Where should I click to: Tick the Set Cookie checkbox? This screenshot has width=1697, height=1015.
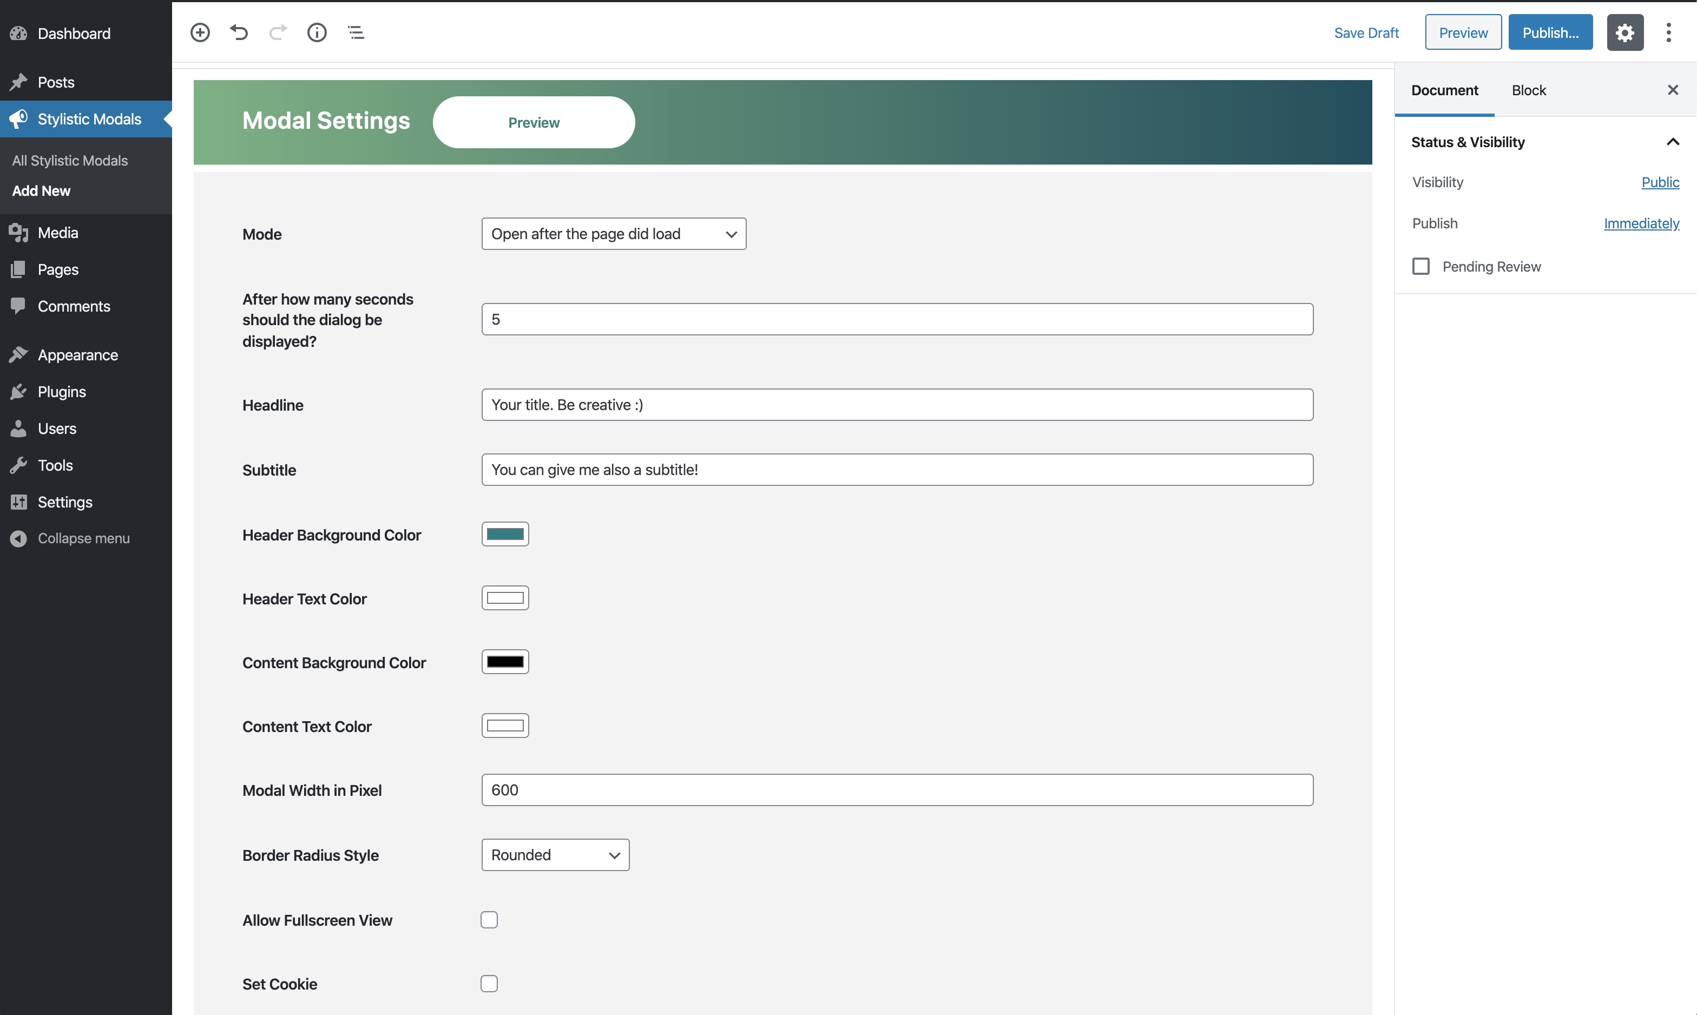click(489, 984)
